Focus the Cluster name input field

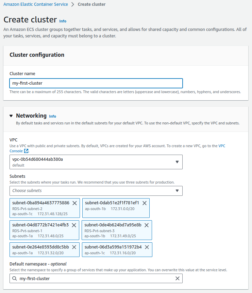(96, 83)
